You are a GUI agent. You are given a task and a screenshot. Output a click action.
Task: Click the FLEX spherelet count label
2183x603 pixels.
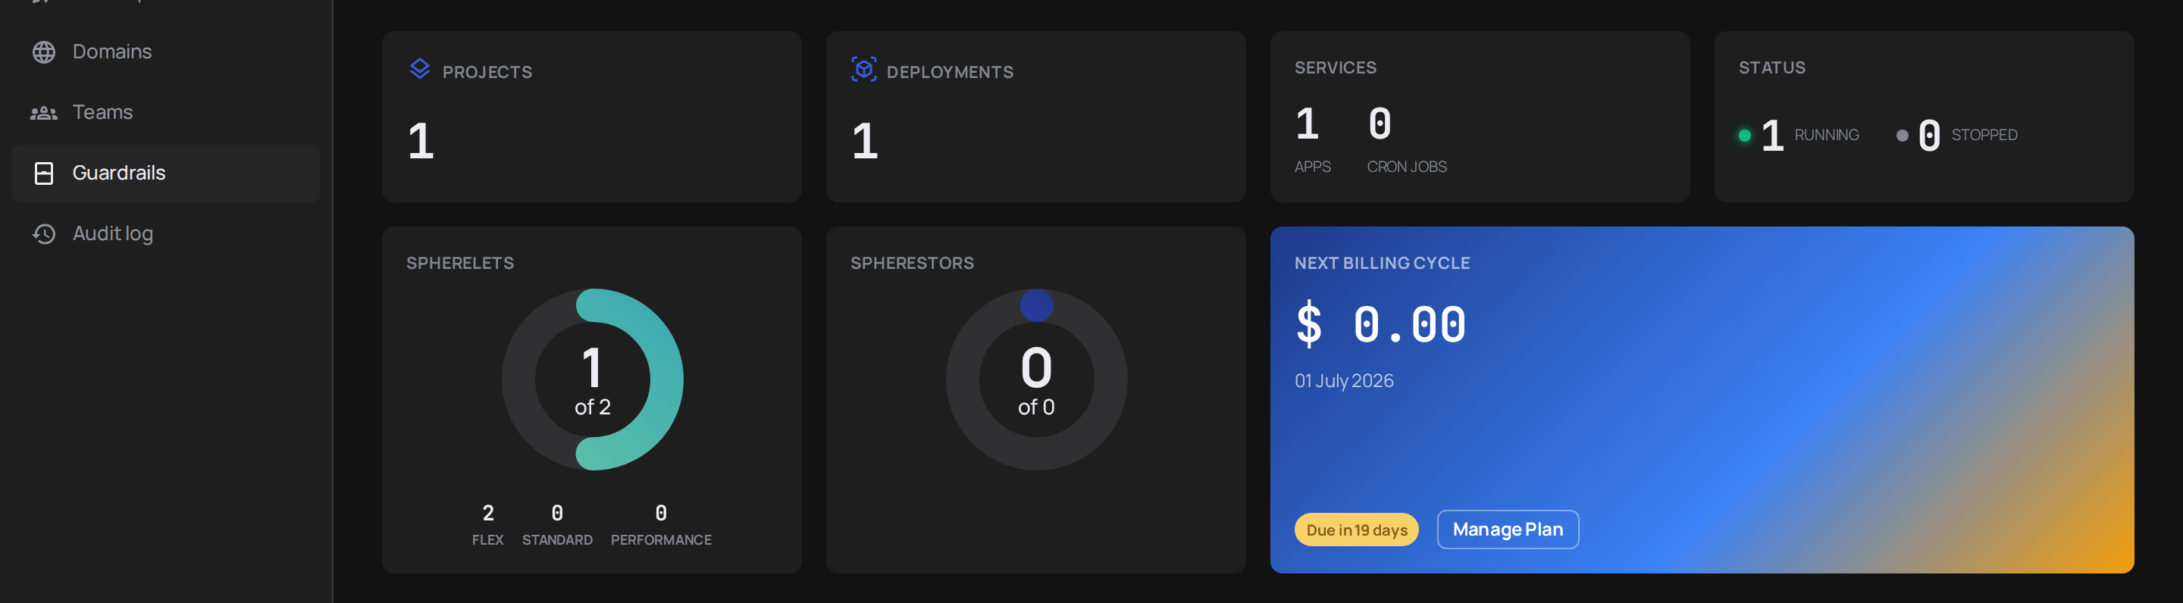487,540
